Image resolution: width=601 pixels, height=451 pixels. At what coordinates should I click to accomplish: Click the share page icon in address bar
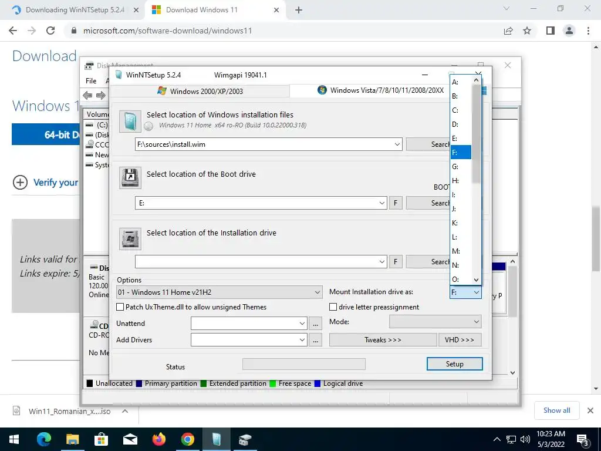pyautogui.click(x=508, y=31)
